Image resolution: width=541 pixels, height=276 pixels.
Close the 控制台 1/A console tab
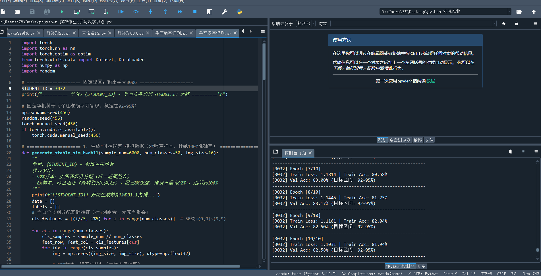(310, 153)
